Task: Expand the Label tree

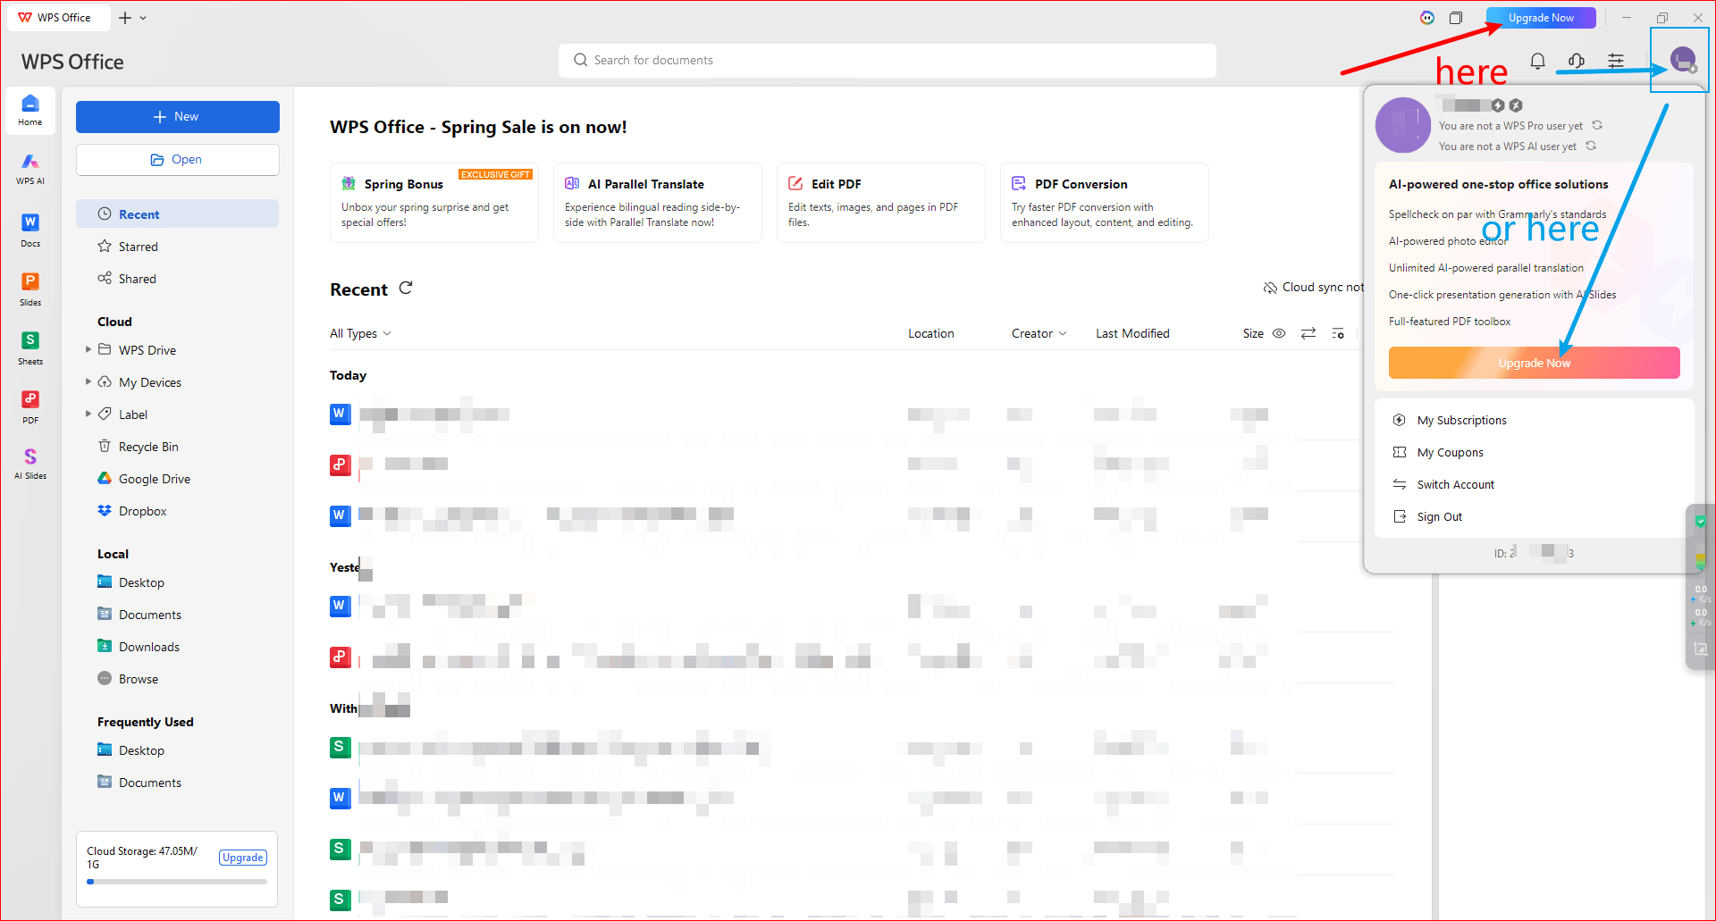Action: click(x=88, y=414)
